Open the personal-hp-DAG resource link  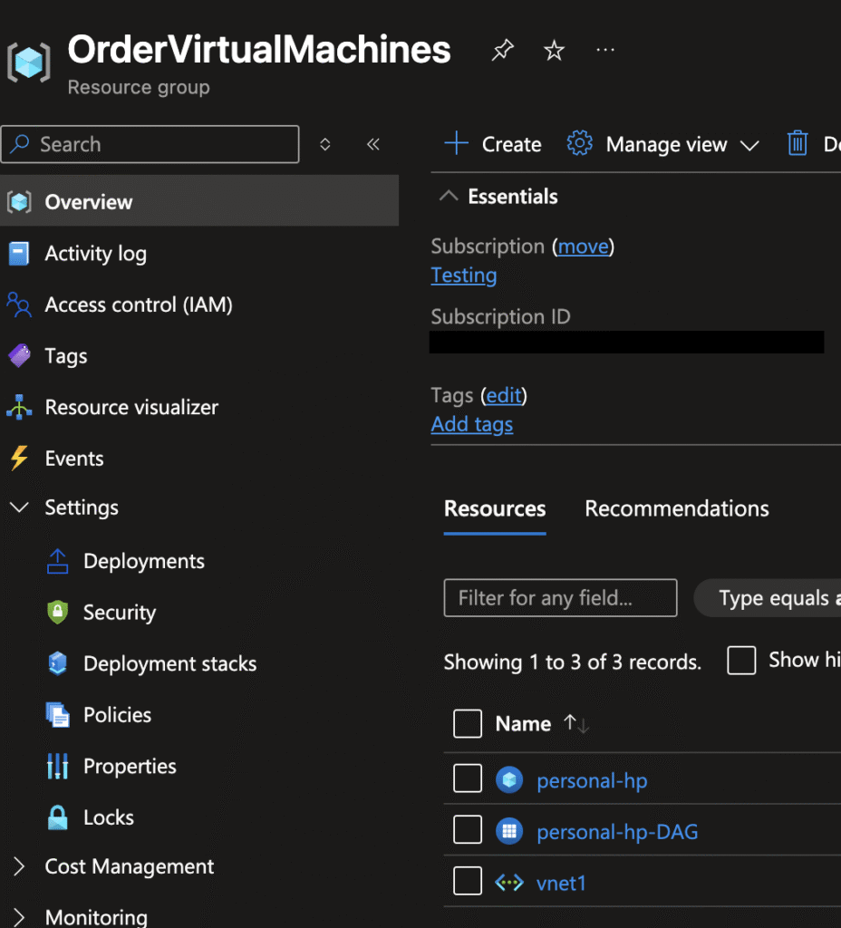tap(617, 832)
